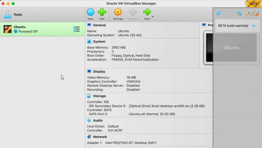Click the Ubuntu preview thumbnail
The height and width of the screenshot is (148, 262).
click(x=231, y=48)
